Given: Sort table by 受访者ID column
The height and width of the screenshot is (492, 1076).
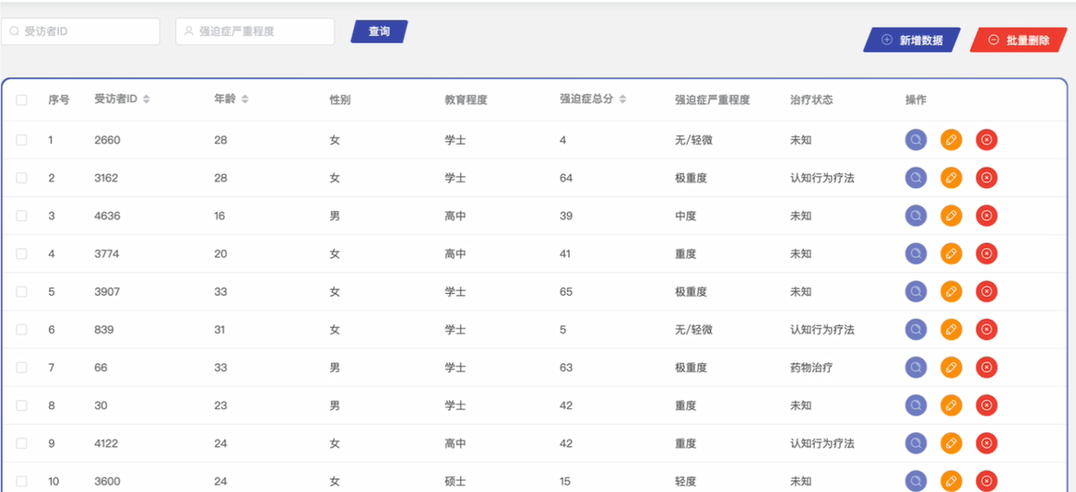Looking at the screenshot, I should [x=147, y=100].
